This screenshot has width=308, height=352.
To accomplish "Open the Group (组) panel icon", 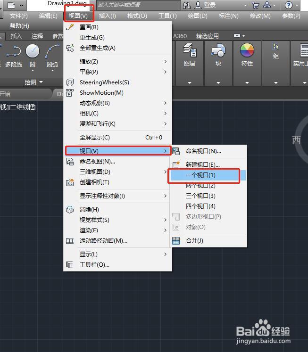I will (x=275, y=47).
